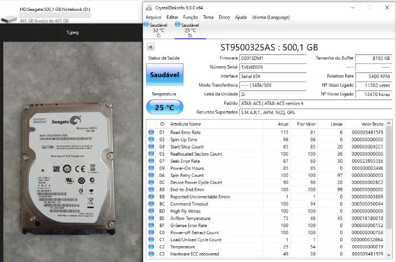The width and height of the screenshot is (396, 262).
Task: Click status icon for G-Sense Error Rate
Action: pyautogui.click(x=151, y=225)
